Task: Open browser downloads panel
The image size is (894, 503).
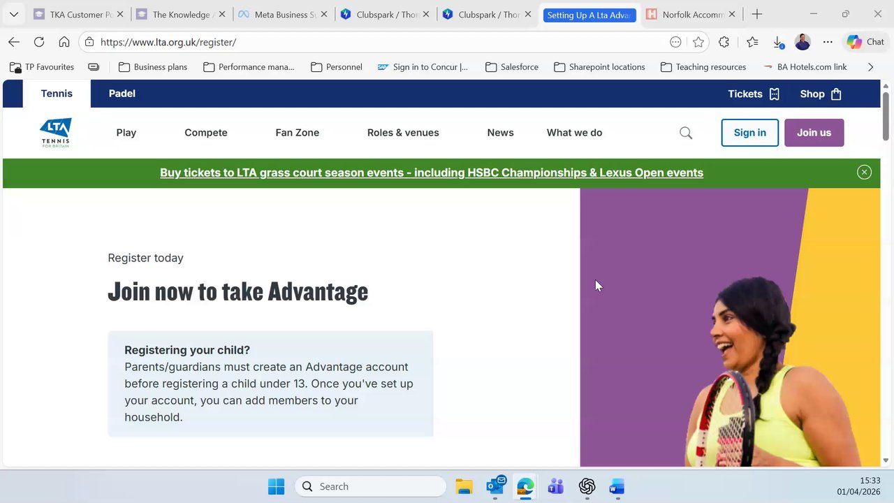Action: pos(778,42)
